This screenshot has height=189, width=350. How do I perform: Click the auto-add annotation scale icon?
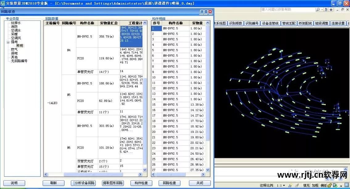296,185
